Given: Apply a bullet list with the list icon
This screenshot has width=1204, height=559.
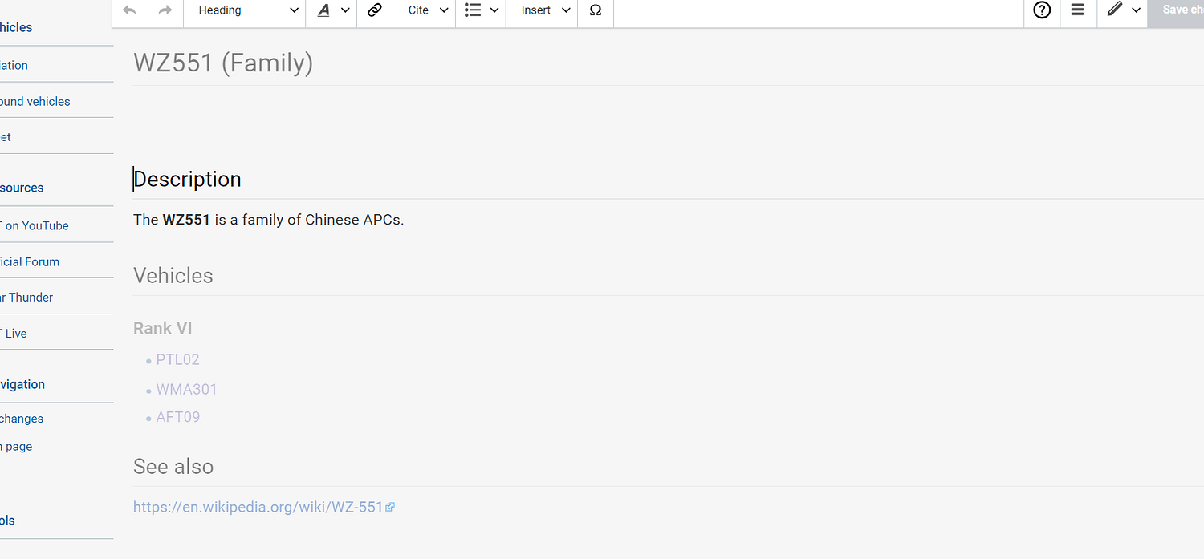Looking at the screenshot, I should (x=473, y=10).
